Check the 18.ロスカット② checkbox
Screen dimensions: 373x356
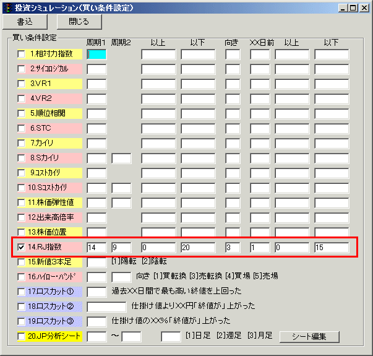[x=21, y=306]
